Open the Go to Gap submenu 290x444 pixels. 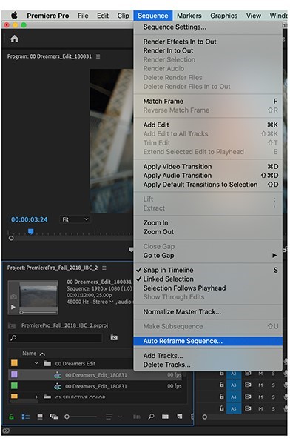click(208, 256)
